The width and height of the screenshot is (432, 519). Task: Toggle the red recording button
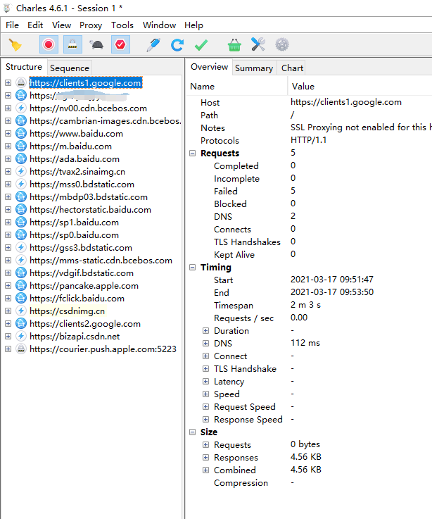pos(49,44)
